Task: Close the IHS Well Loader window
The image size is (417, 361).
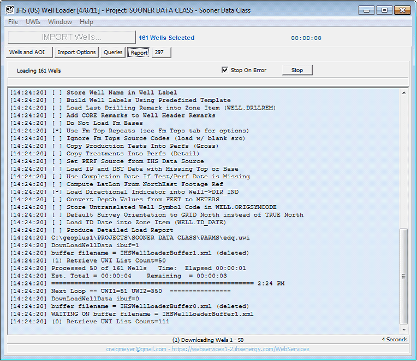Action: coord(403,10)
